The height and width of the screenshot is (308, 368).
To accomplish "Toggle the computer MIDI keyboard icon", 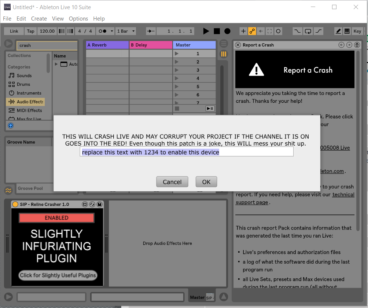I will pos(347,31).
